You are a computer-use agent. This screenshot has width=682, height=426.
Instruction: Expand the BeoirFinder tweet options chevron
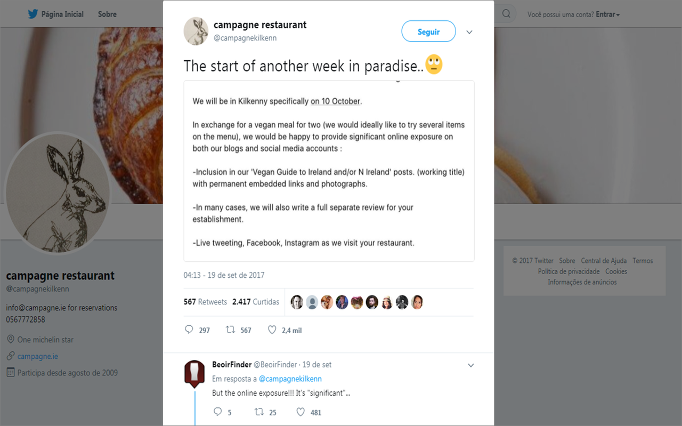point(471,365)
